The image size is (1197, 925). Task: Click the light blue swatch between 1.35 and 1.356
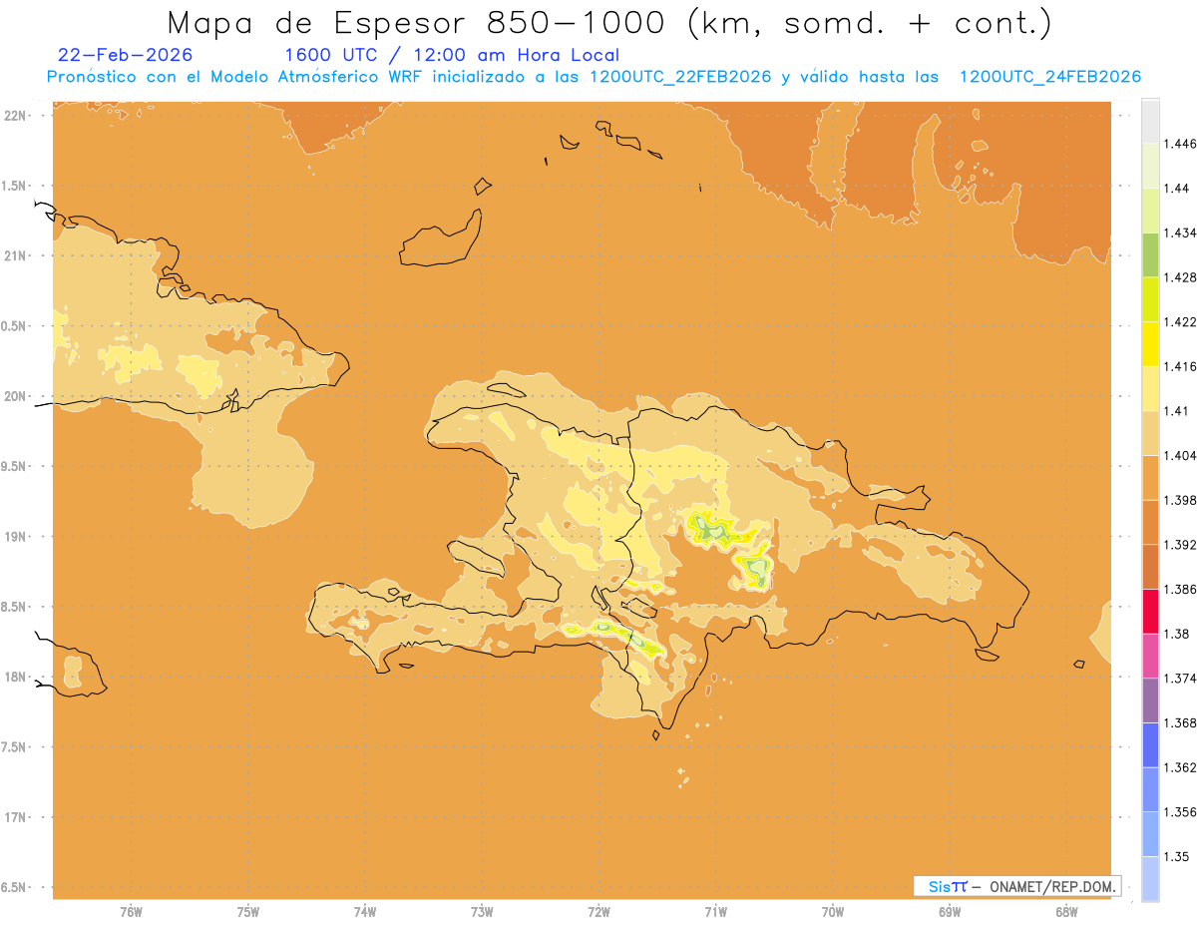point(1150,834)
